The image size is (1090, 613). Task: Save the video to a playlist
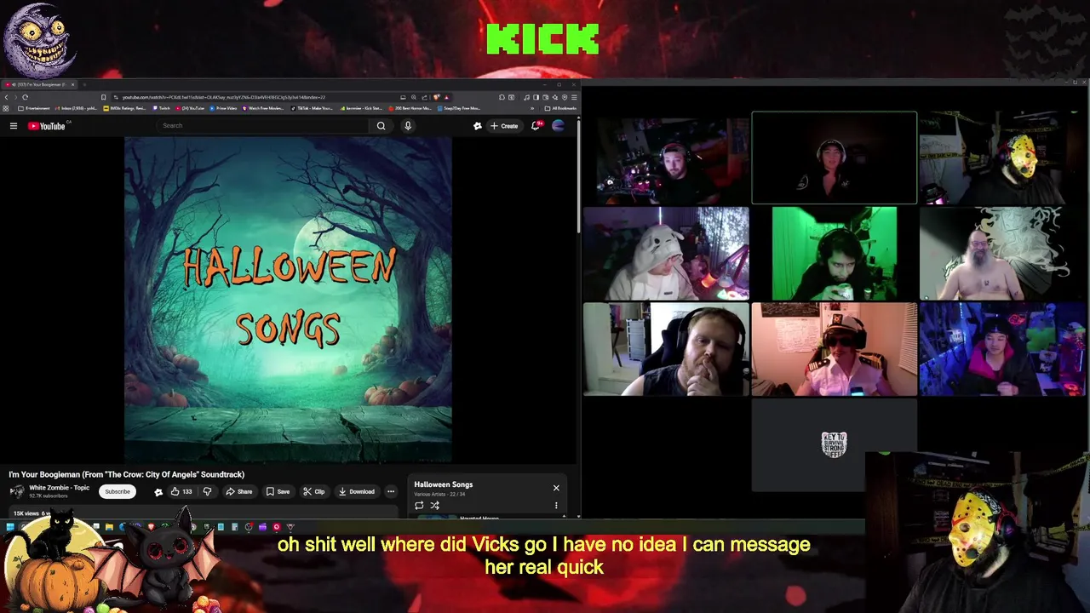[x=278, y=491]
